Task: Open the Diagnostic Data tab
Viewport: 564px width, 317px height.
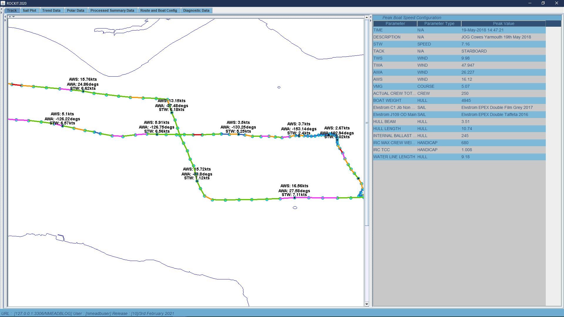Action: click(196, 11)
